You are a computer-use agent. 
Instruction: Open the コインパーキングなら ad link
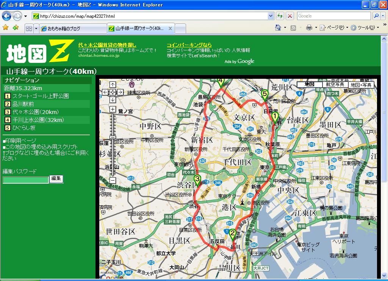[189, 45]
